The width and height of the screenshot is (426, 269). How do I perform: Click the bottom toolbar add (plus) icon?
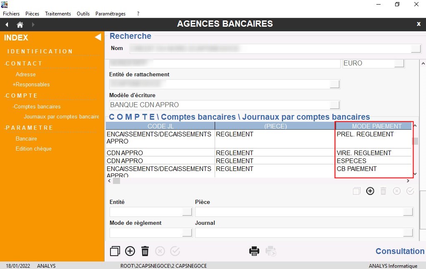(x=130, y=251)
